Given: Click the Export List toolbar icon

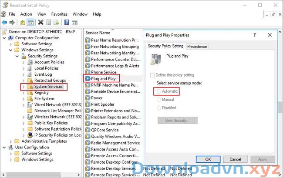Looking at the screenshot, I should point(56,23).
